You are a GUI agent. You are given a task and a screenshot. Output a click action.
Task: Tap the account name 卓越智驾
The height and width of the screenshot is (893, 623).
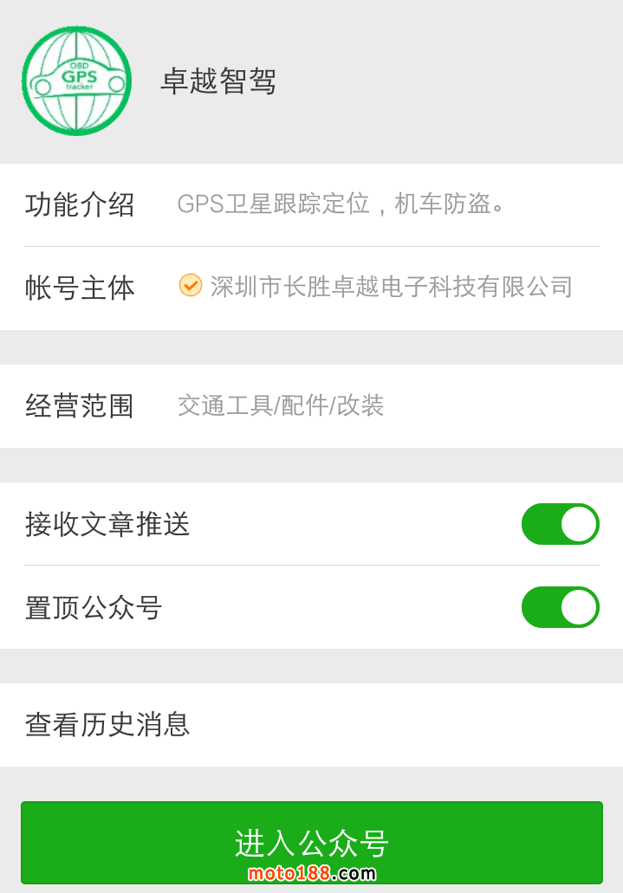pos(218,81)
